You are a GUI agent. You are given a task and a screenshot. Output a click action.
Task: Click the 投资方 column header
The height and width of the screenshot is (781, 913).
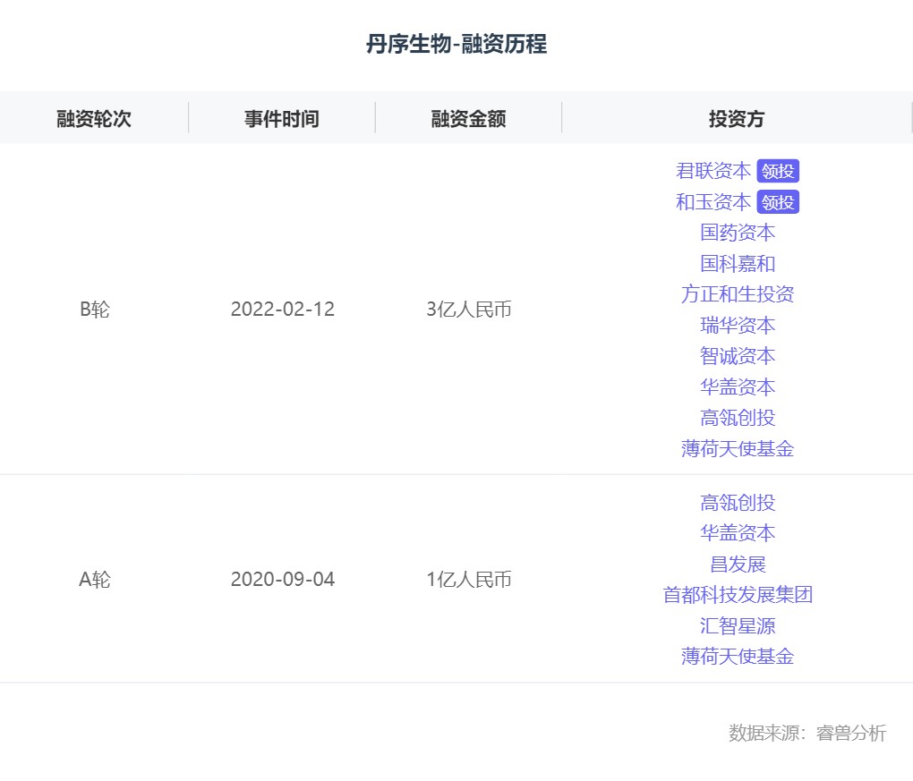point(737,119)
